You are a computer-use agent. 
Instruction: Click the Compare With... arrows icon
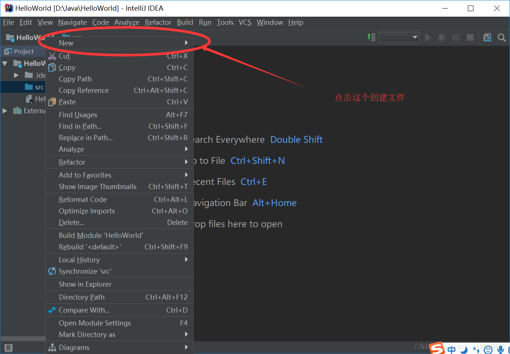click(x=52, y=310)
